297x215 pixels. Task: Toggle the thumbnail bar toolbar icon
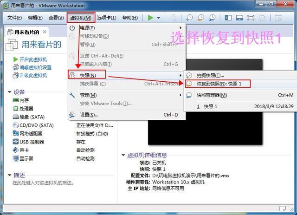tap(239, 18)
